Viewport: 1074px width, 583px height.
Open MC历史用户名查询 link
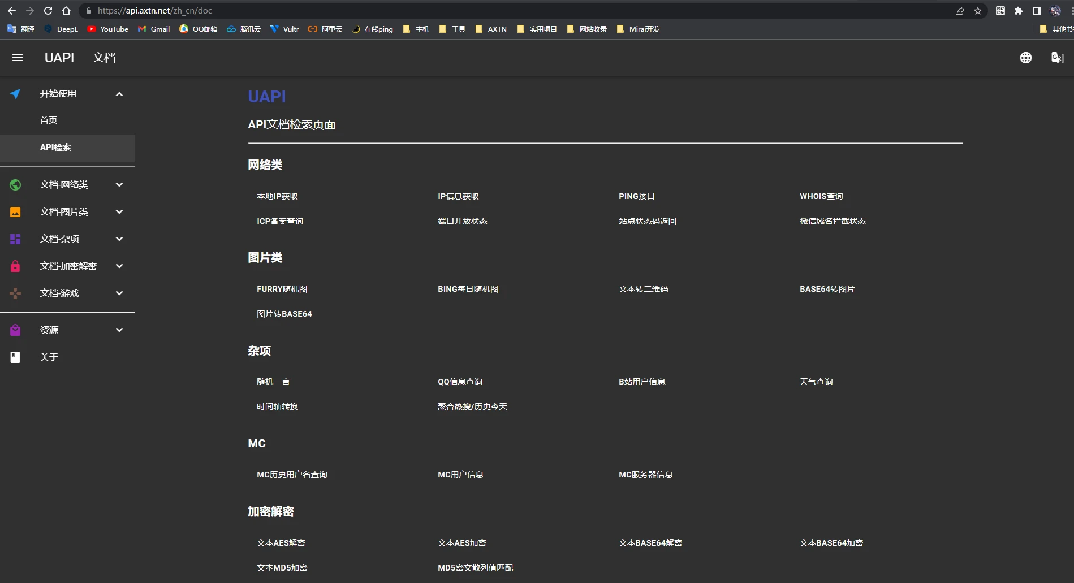[x=292, y=474]
